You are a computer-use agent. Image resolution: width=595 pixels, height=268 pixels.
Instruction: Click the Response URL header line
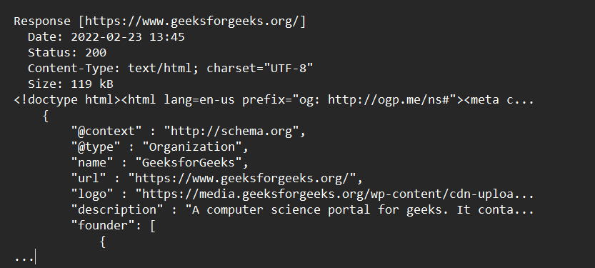[160, 21]
